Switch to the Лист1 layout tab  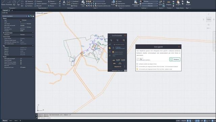click(x=10, y=121)
